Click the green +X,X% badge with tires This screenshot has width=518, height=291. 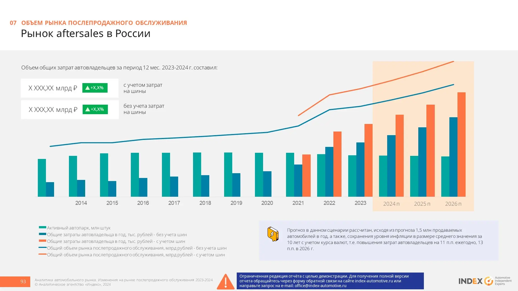(x=95, y=88)
